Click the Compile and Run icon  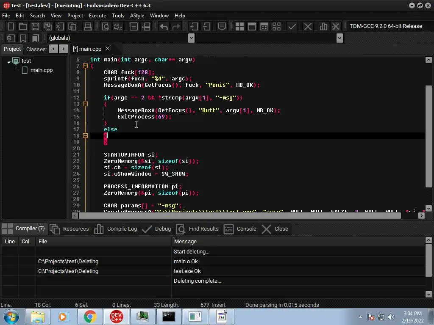(264, 27)
